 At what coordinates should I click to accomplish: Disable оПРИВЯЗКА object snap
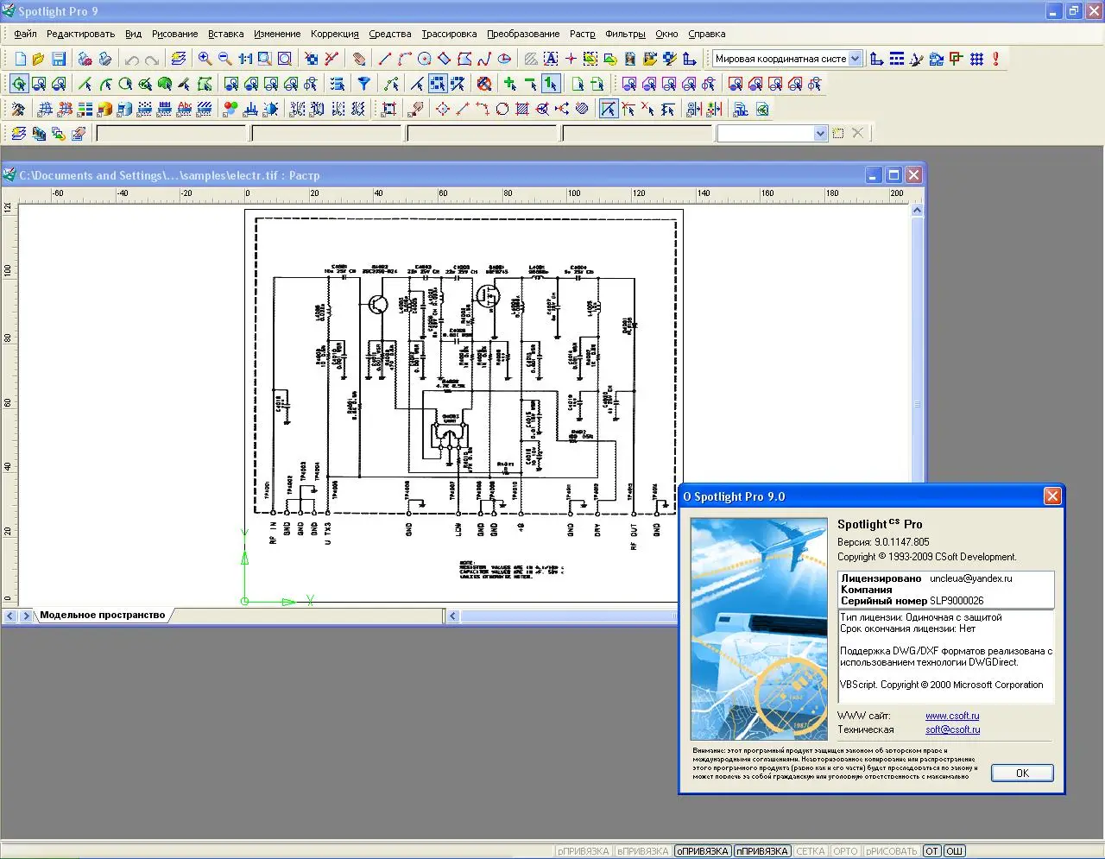(x=703, y=851)
